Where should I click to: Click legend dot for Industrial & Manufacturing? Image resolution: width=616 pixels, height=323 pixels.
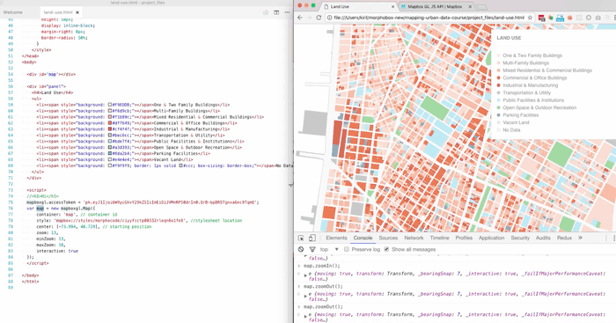click(499, 85)
